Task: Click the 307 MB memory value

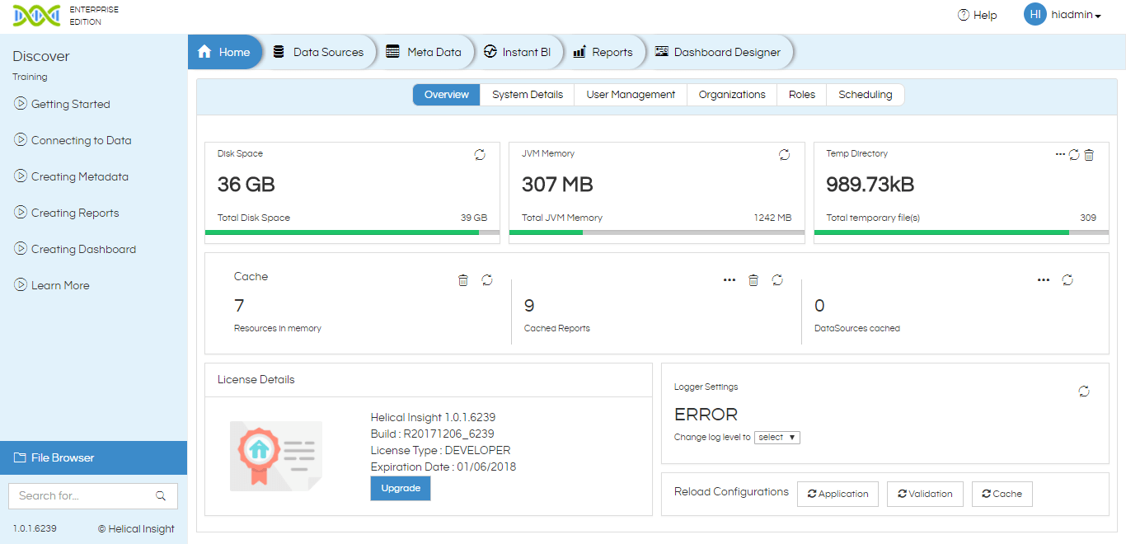Action: click(x=557, y=185)
